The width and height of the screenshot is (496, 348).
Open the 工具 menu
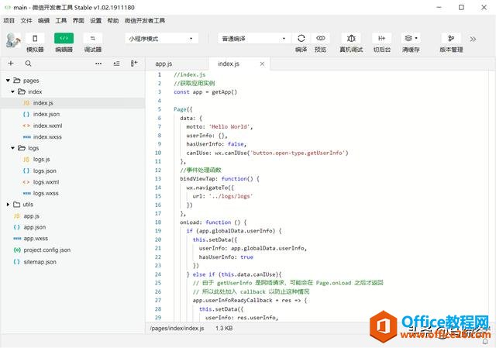(x=61, y=21)
